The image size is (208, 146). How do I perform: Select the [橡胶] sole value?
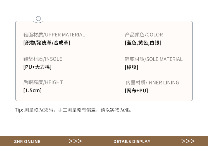click(131, 67)
